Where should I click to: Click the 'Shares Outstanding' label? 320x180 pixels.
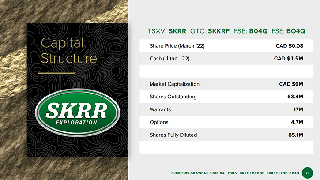point(173,97)
